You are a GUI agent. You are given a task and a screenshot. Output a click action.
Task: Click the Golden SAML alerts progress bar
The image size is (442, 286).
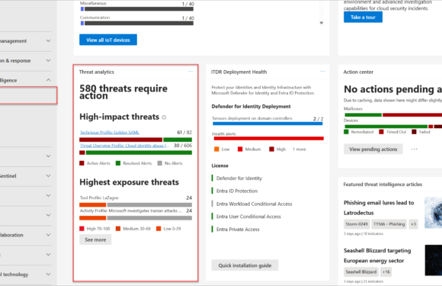pos(136,140)
